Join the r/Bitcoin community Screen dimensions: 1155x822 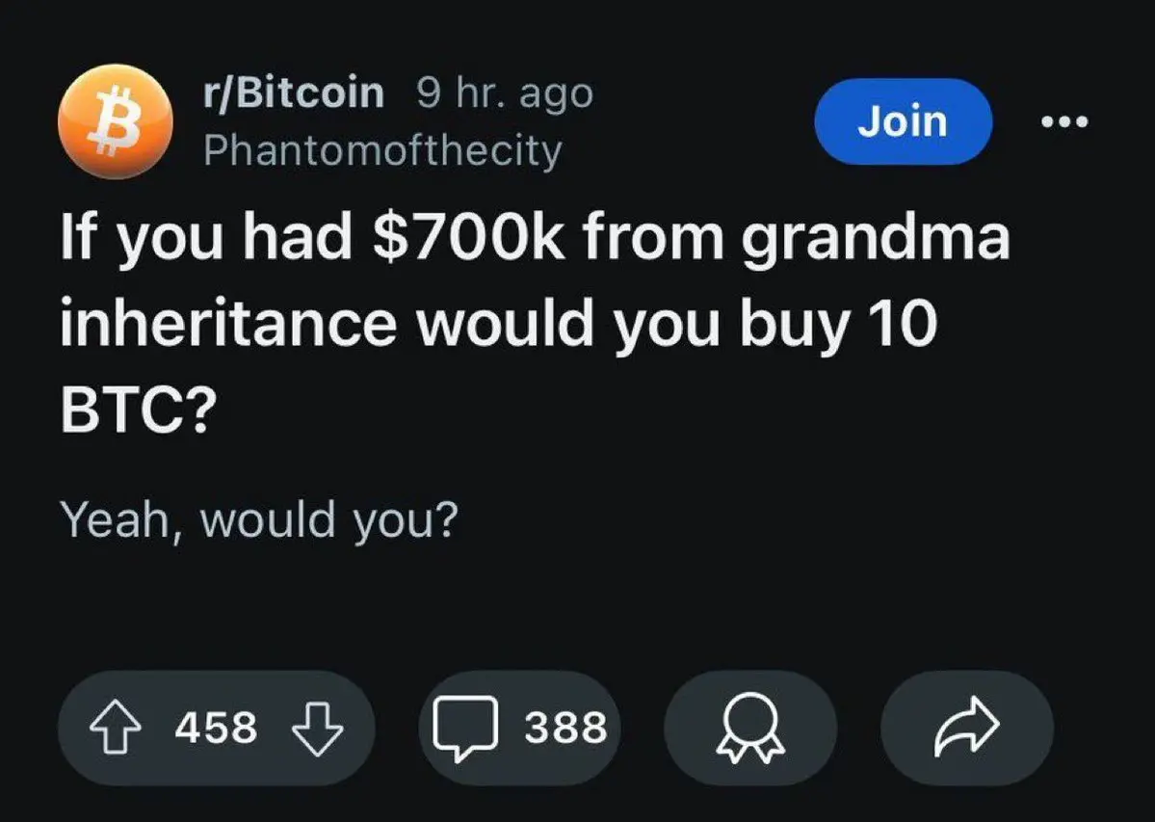(x=903, y=121)
